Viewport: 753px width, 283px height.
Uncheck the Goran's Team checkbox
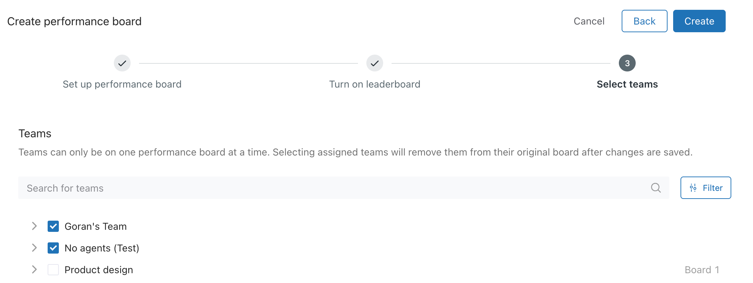(x=53, y=226)
